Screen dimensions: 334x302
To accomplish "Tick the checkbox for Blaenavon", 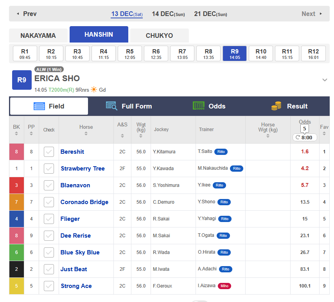I will tap(49, 185).
